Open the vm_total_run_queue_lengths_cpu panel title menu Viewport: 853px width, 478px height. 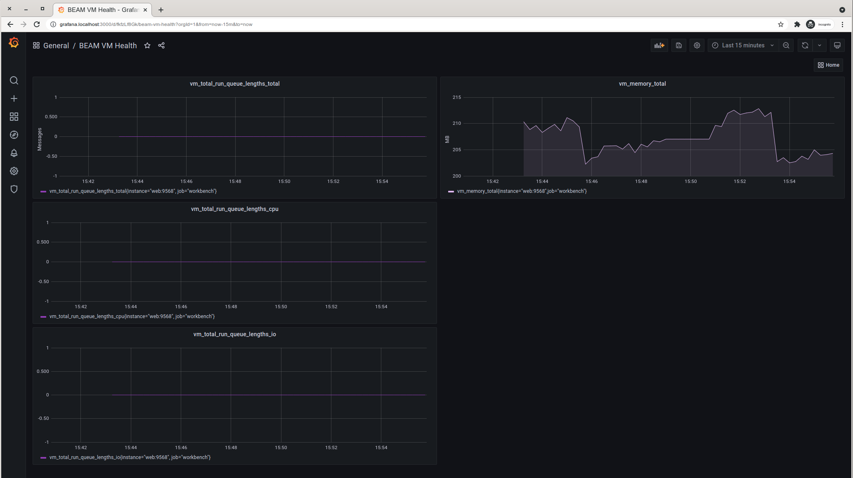[234, 209]
